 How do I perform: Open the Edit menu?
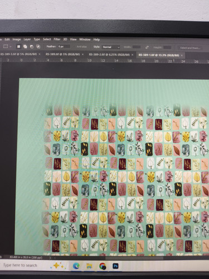7,40
